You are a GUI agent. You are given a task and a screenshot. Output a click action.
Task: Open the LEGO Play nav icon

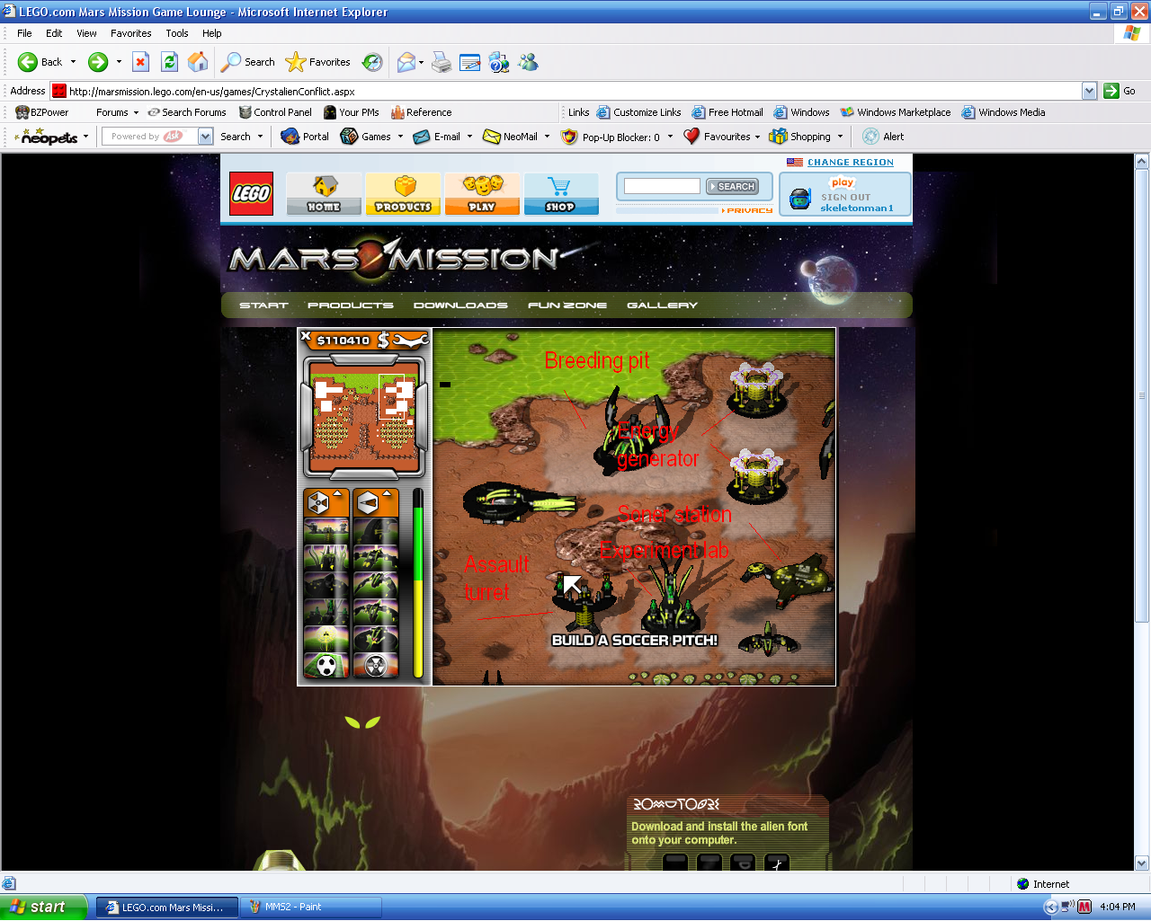482,194
